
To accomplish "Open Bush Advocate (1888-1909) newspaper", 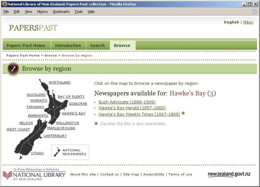I will [x=127, y=102].
